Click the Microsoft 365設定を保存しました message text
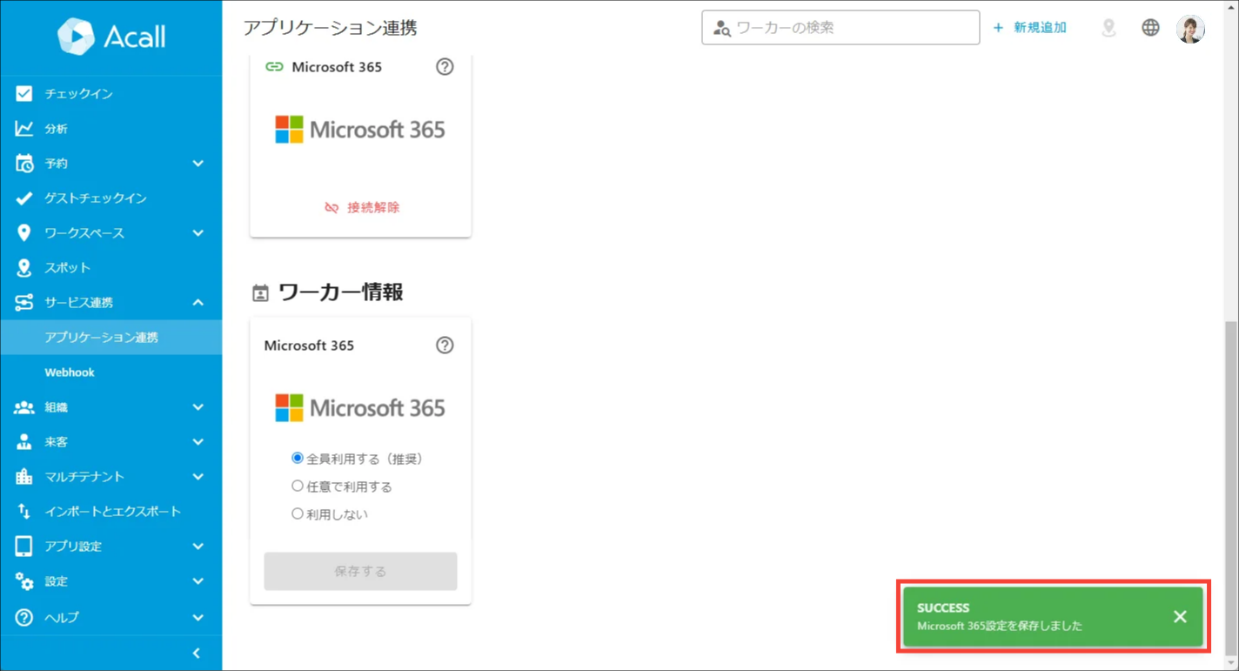This screenshot has height=671, width=1239. 1000,626
